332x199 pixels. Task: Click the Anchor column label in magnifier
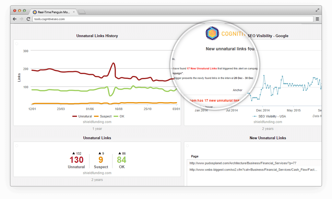pyautogui.click(x=238, y=90)
